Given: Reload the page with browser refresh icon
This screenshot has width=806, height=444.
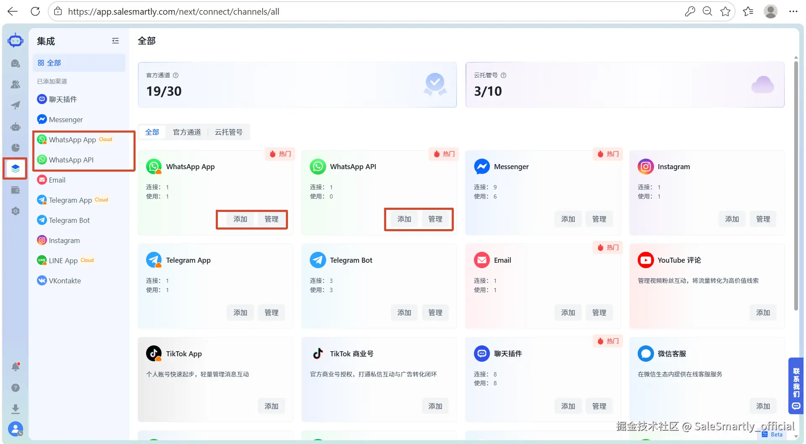Looking at the screenshot, I should pos(35,11).
